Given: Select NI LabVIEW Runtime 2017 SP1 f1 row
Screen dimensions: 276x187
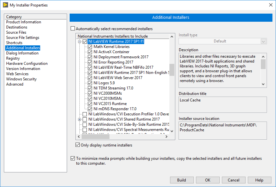Looking at the screenshot, I should pos(116,41).
